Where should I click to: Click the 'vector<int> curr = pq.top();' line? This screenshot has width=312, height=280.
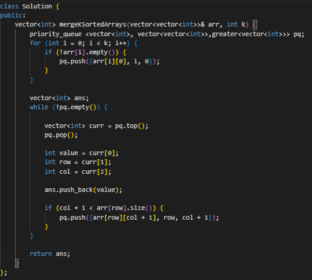click(x=97, y=126)
